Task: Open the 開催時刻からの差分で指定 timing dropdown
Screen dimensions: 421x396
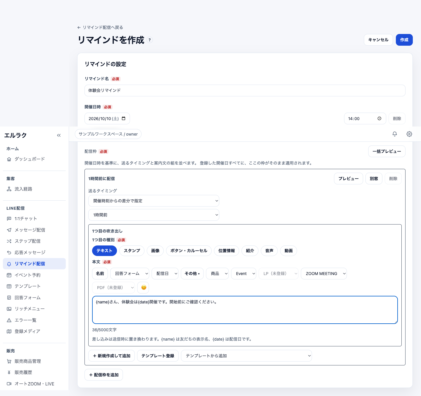Action: (x=154, y=201)
